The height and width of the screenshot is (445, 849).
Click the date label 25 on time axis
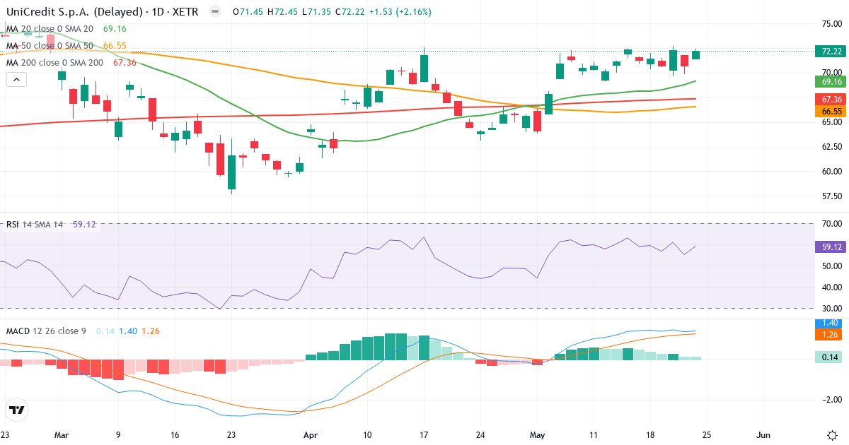coord(705,435)
